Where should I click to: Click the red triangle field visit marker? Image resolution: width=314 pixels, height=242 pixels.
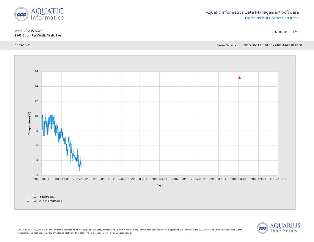(x=239, y=78)
